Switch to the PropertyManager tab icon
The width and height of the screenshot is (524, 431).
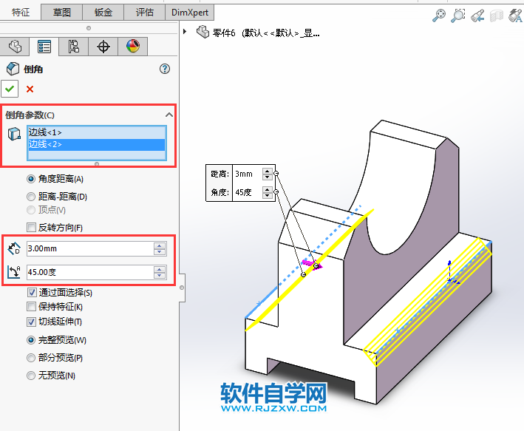tap(44, 47)
